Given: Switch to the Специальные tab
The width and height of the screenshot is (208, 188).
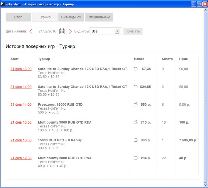Looking at the screenshot, I should point(99,17).
